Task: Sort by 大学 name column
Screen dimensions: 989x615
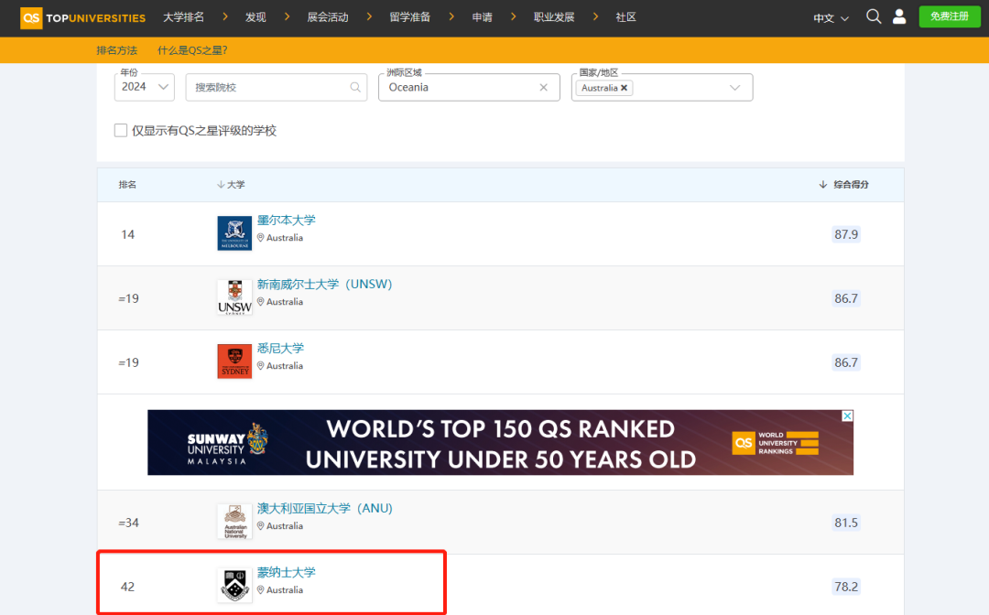Action: [x=231, y=185]
